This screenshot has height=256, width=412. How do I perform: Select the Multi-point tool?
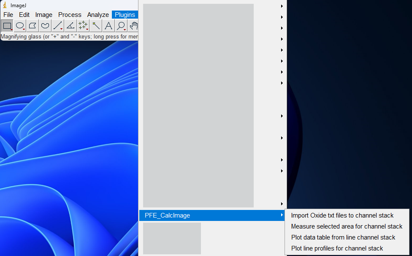(x=83, y=26)
